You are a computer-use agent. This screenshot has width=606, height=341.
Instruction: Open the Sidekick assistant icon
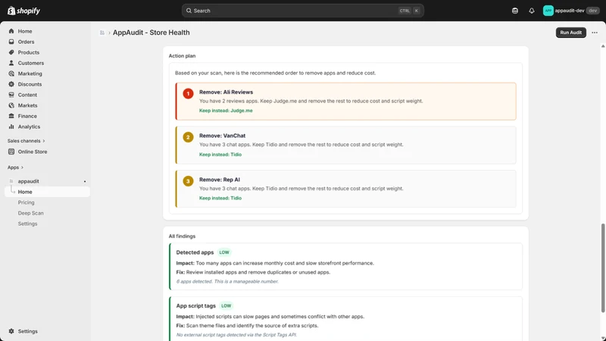[x=515, y=11]
